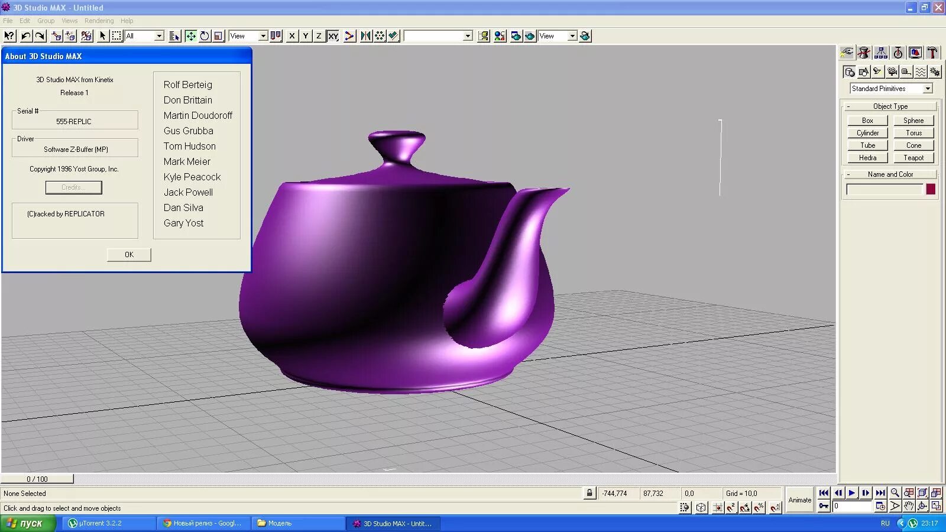Viewport: 946px width, 532px height.
Task: Click the dark red object color swatch
Action: 931,189
